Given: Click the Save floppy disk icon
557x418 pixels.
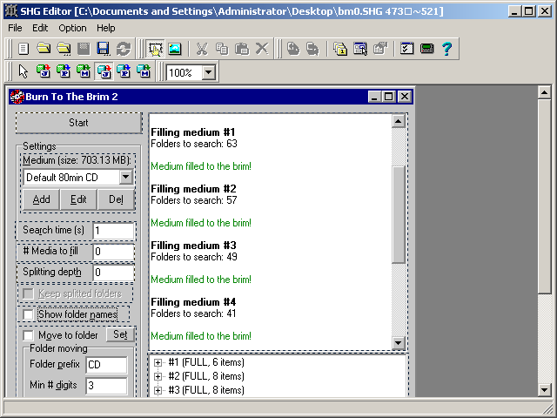Looking at the screenshot, I should pyautogui.click(x=103, y=49).
